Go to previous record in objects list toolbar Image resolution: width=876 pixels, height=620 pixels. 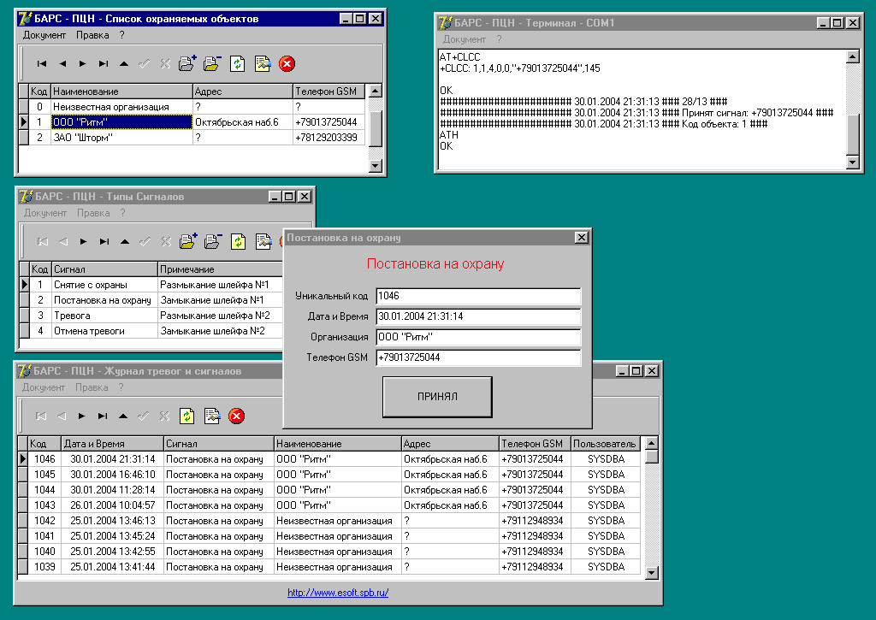point(62,63)
